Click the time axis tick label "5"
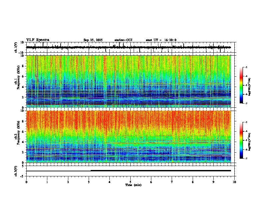Screen dimensions: 264x204 pyautogui.click(x=130, y=182)
